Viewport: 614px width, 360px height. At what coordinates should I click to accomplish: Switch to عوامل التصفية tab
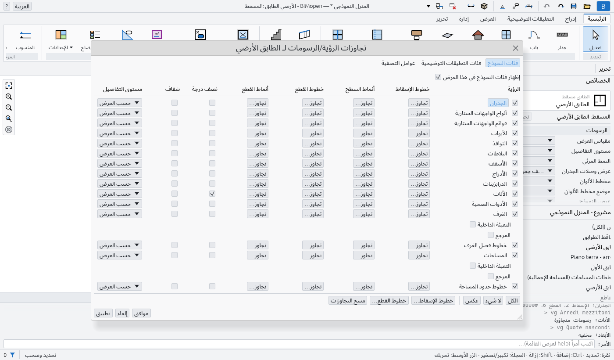click(x=398, y=63)
